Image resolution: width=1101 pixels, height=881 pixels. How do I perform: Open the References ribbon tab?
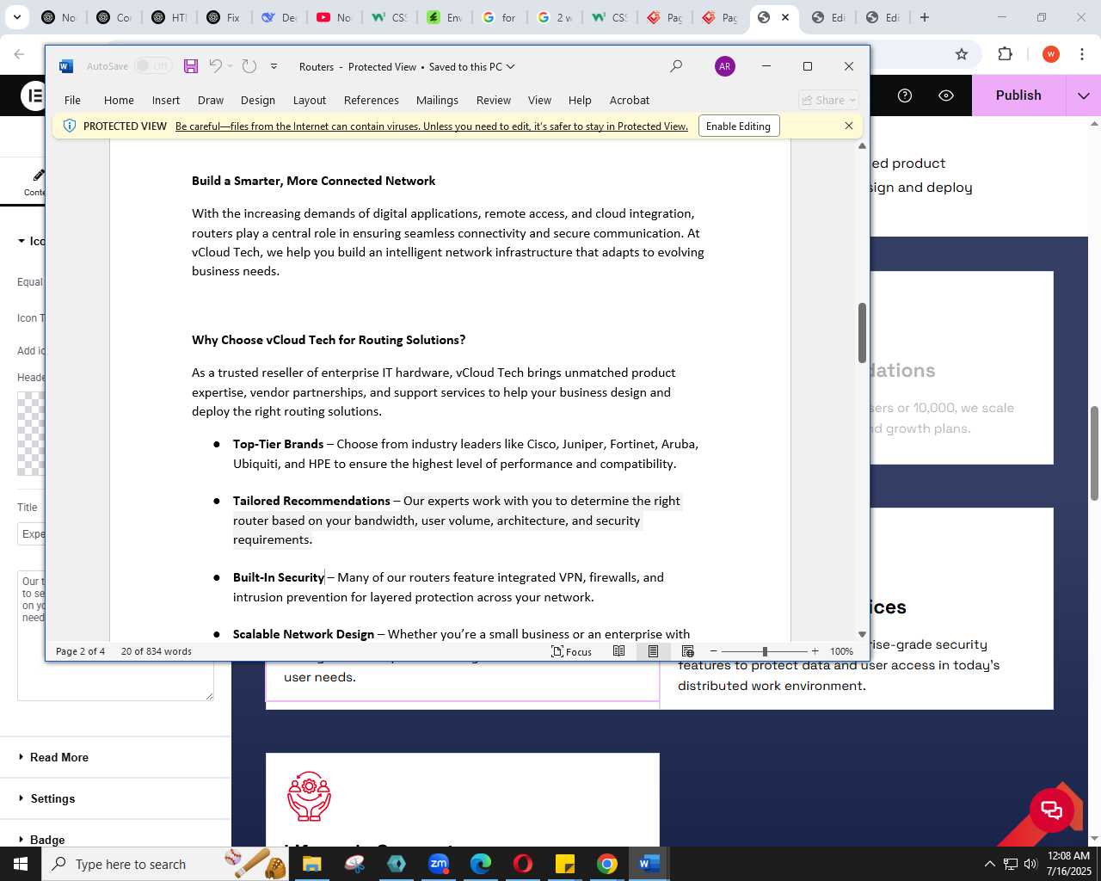(372, 100)
